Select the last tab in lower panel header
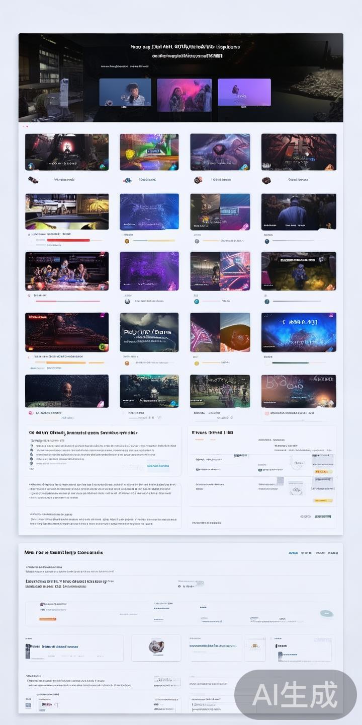This screenshot has width=362, height=725. pos(332,553)
